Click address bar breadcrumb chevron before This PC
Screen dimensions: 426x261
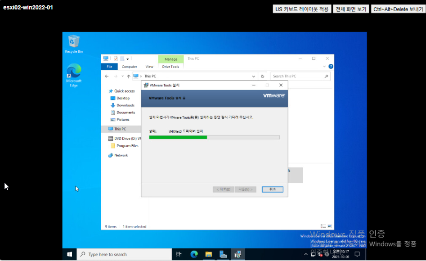(141, 76)
